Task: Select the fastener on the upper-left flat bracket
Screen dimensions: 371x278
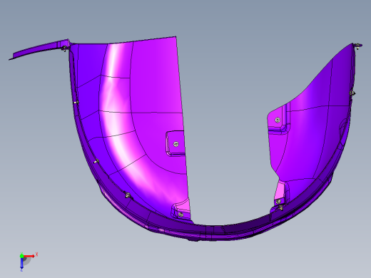Action: pos(64,48)
